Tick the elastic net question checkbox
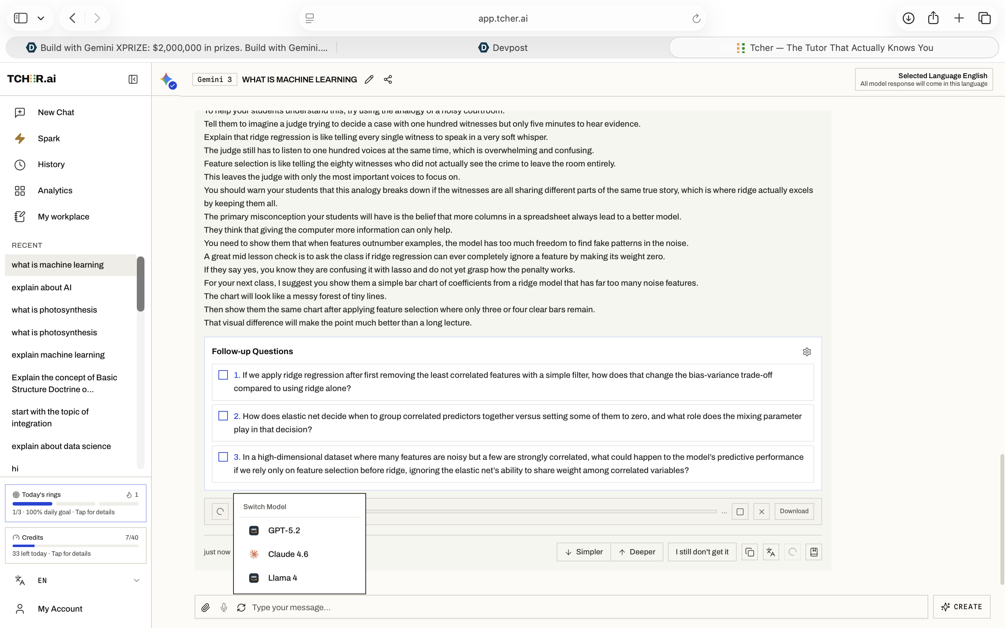 click(223, 416)
